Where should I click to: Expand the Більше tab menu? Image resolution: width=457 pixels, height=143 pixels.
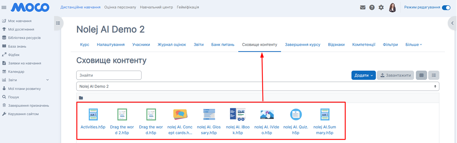(x=413, y=45)
